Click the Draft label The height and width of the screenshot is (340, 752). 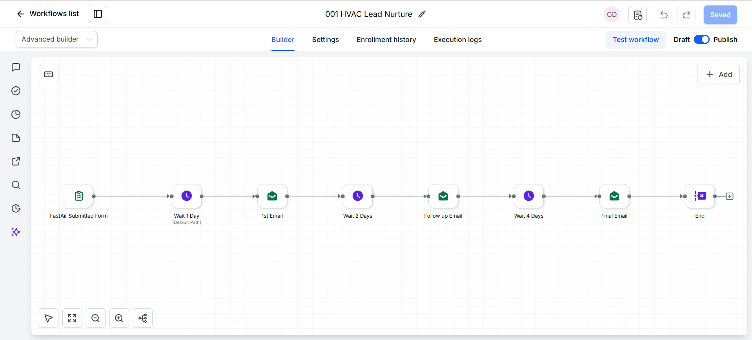click(682, 40)
